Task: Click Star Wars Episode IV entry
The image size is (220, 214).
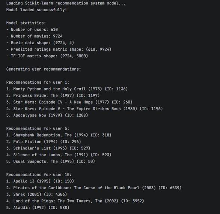Action: 69,102
